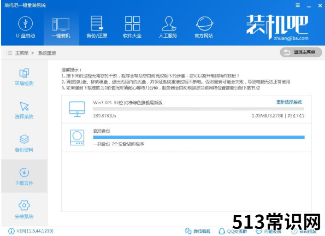Click the 驱动备份 progress bar
Viewport: 325px width, 236px height.
click(x=199, y=137)
